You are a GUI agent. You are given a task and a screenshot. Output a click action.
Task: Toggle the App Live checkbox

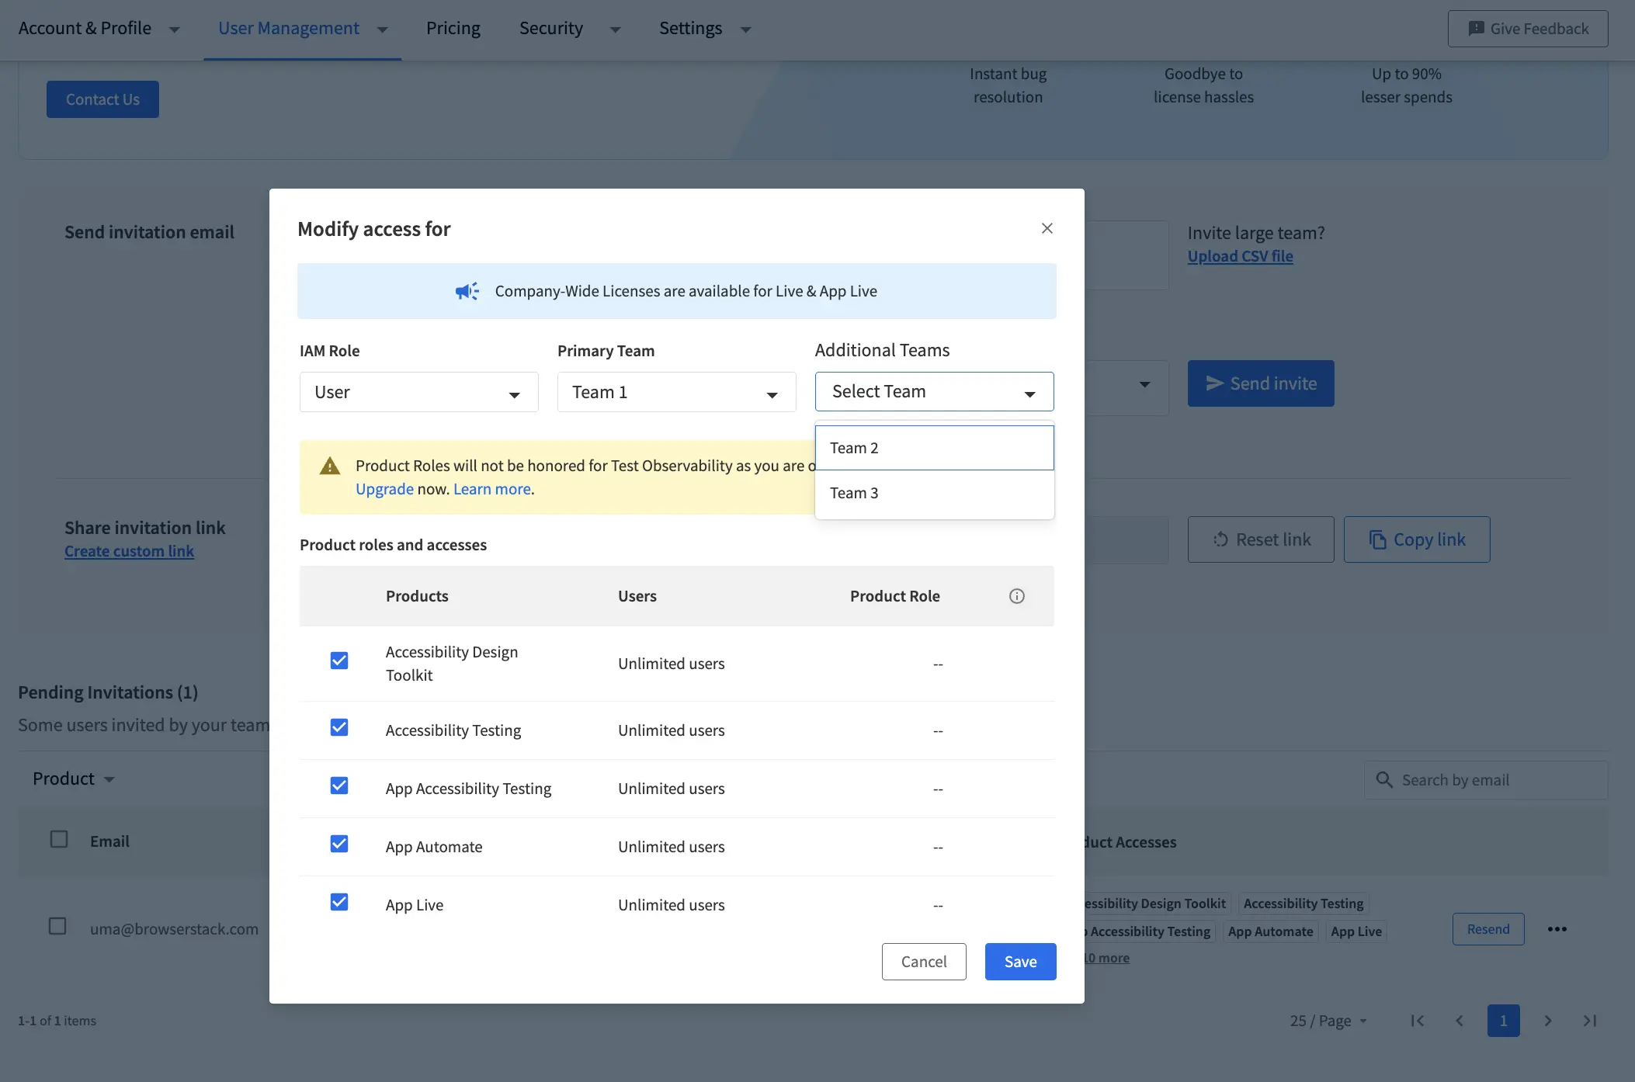339,902
